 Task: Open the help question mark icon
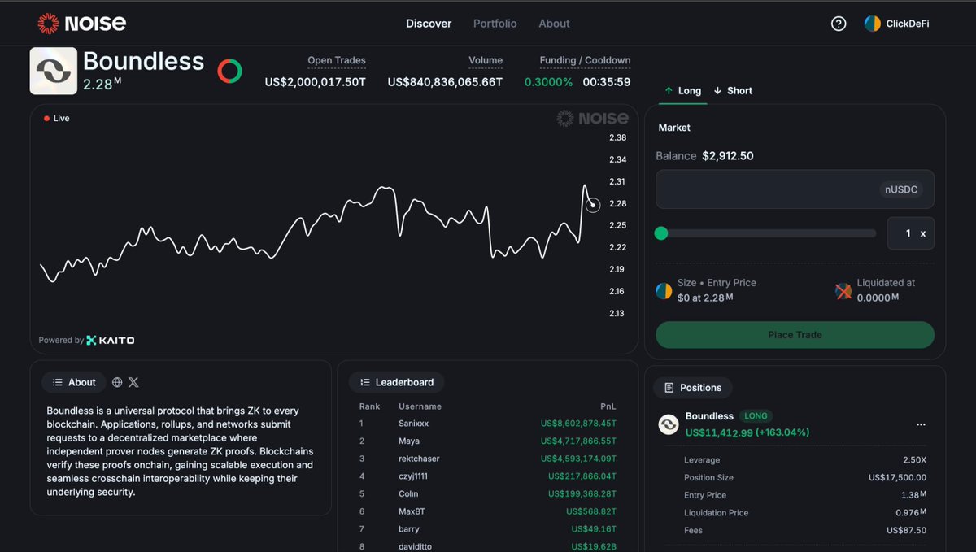[x=839, y=24]
